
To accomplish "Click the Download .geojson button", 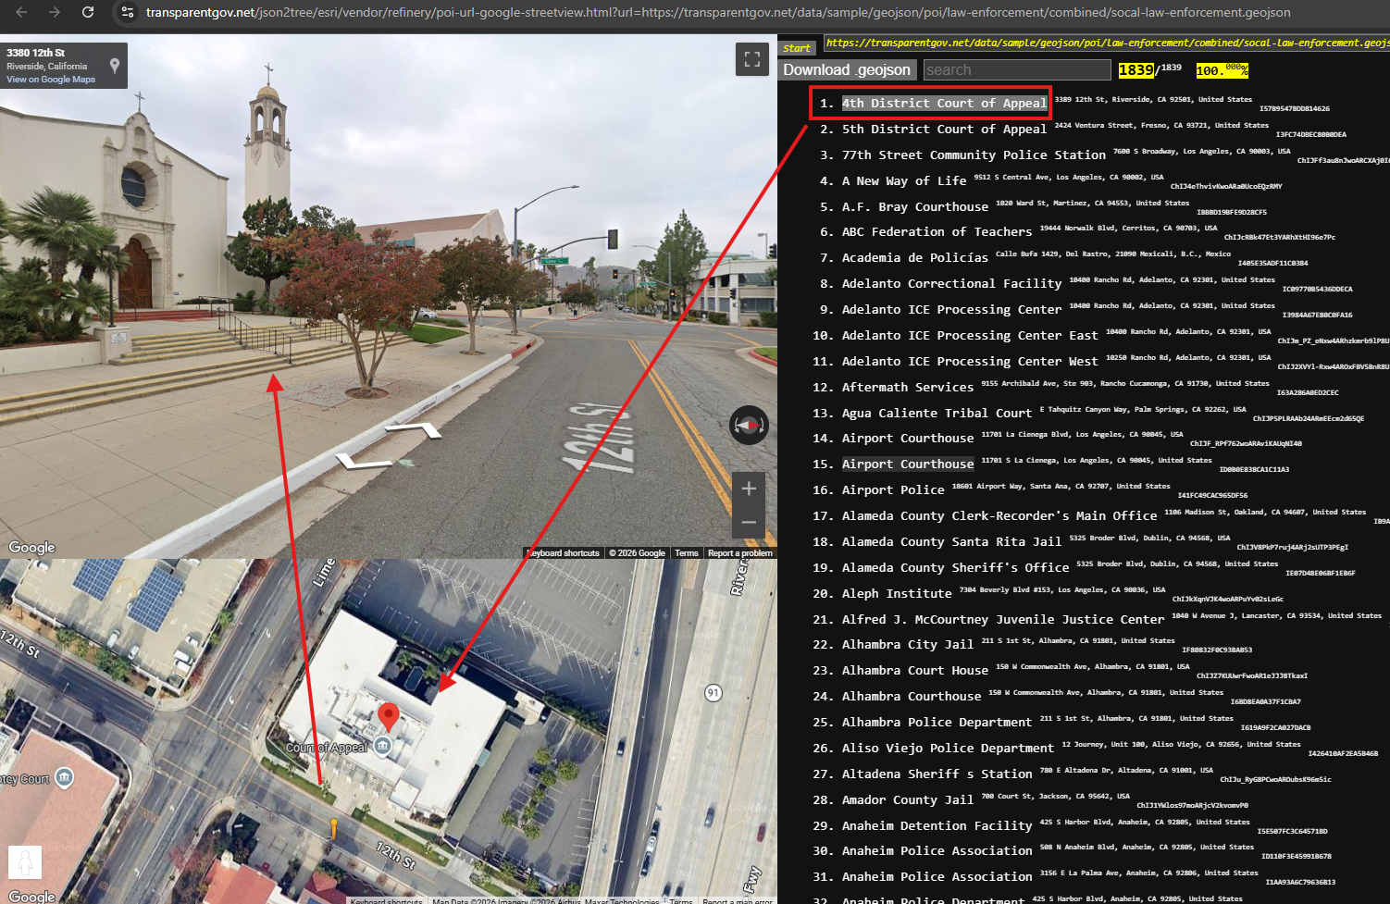I will 847,70.
